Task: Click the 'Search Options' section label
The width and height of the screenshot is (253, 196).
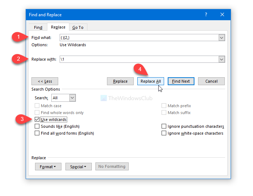Action: 46,89
